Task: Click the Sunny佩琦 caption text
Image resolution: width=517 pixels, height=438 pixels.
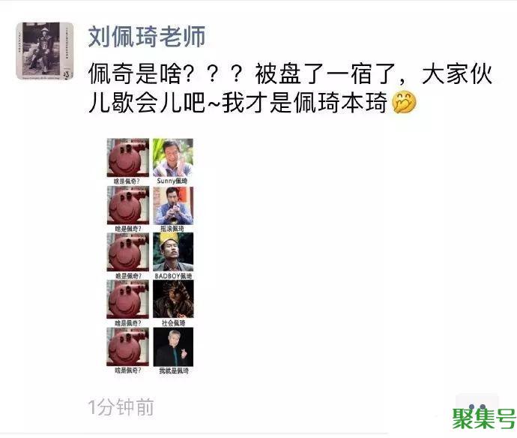Action: click(x=172, y=181)
